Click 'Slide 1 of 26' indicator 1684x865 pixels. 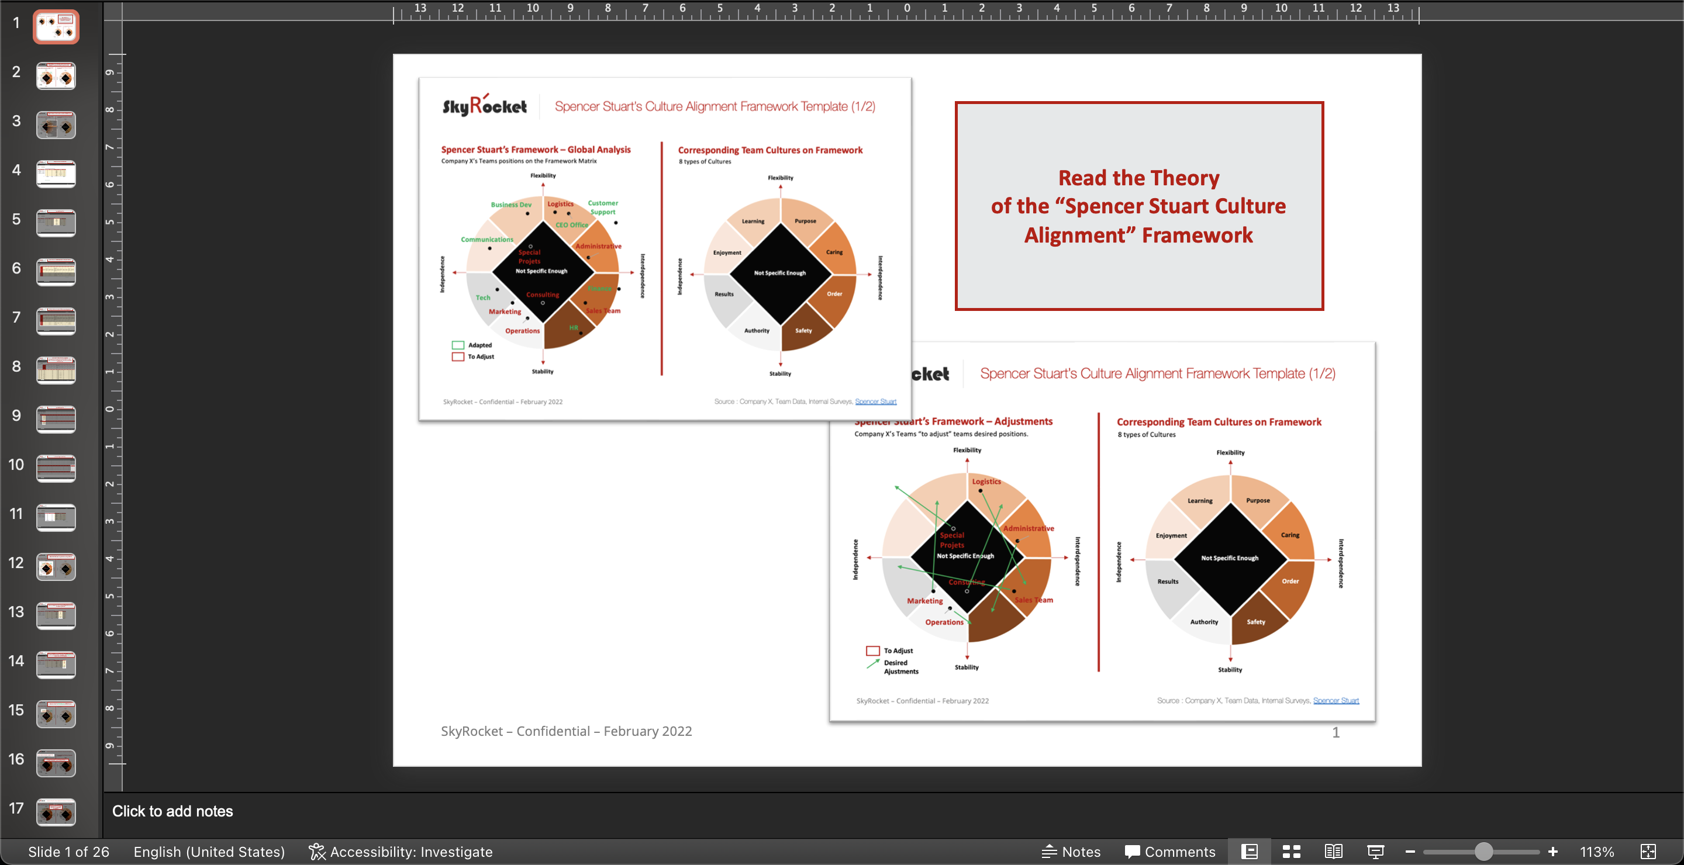[x=68, y=852]
